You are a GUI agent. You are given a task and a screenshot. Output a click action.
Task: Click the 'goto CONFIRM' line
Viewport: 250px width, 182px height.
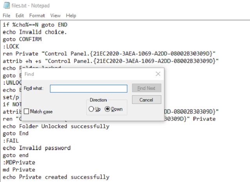[22, 39]
